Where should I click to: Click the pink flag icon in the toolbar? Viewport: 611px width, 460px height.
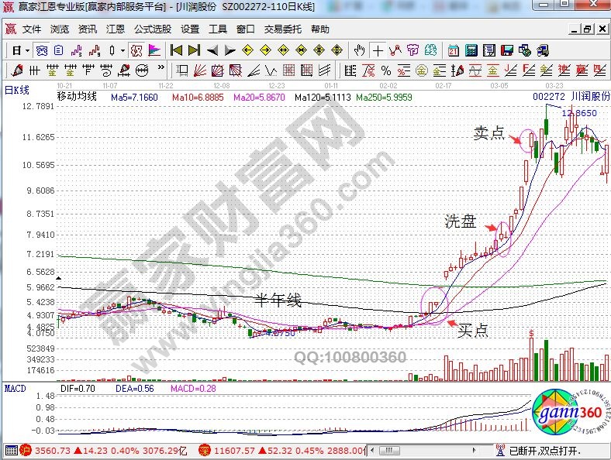(x=154, y=50)
